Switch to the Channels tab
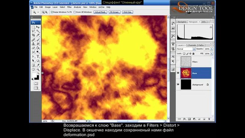The height and width of the screenshot is (138, 245). click(x=192, y=45)
